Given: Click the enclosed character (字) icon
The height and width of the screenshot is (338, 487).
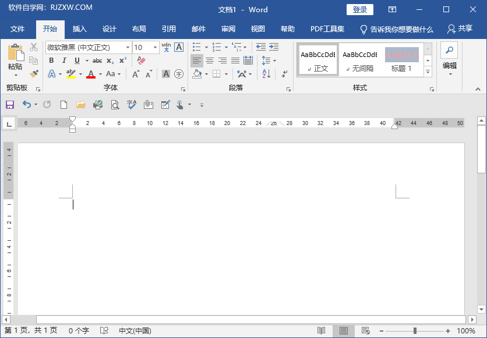Looking at the screenshot, I should point(179,74).
